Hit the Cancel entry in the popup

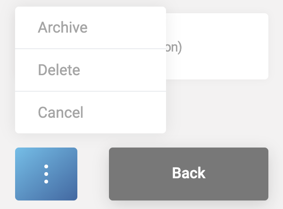tap(60, 113)
